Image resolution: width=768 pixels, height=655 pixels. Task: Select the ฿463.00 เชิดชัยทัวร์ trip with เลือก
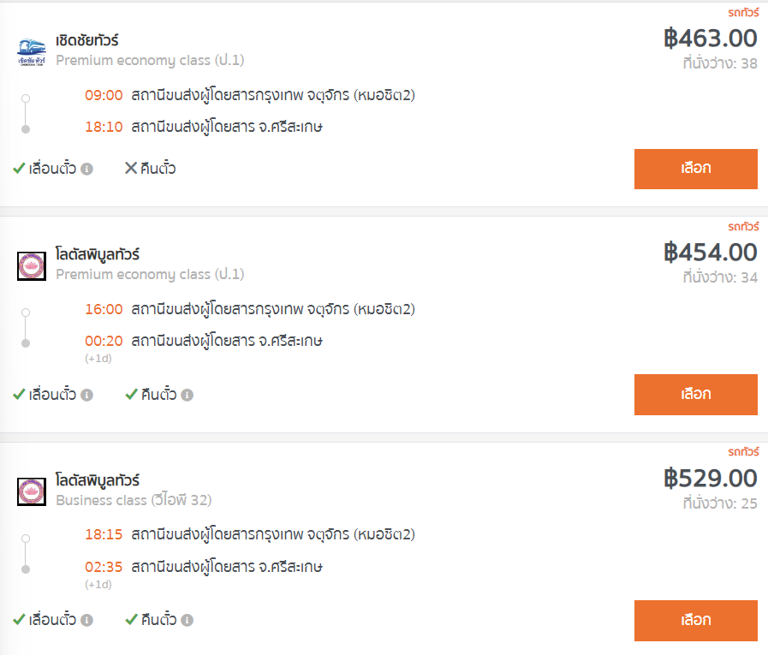click(x=695, y=169)
